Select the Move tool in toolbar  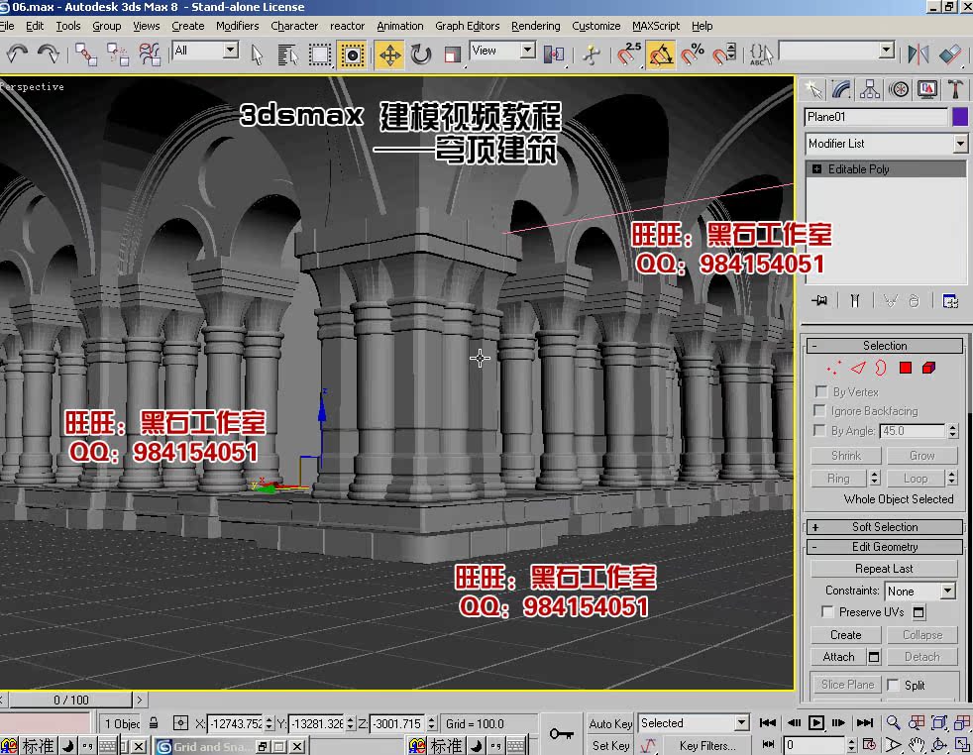click(x=389, y=54)
